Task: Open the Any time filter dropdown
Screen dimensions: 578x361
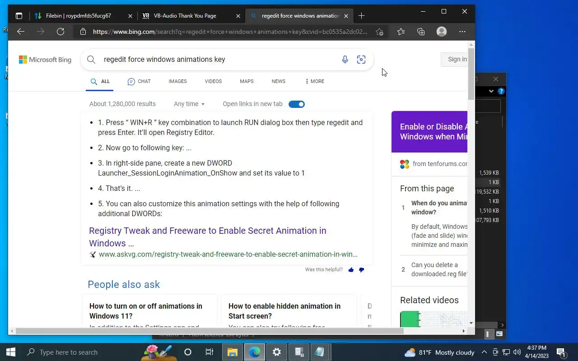Action: tap(189, 104)
